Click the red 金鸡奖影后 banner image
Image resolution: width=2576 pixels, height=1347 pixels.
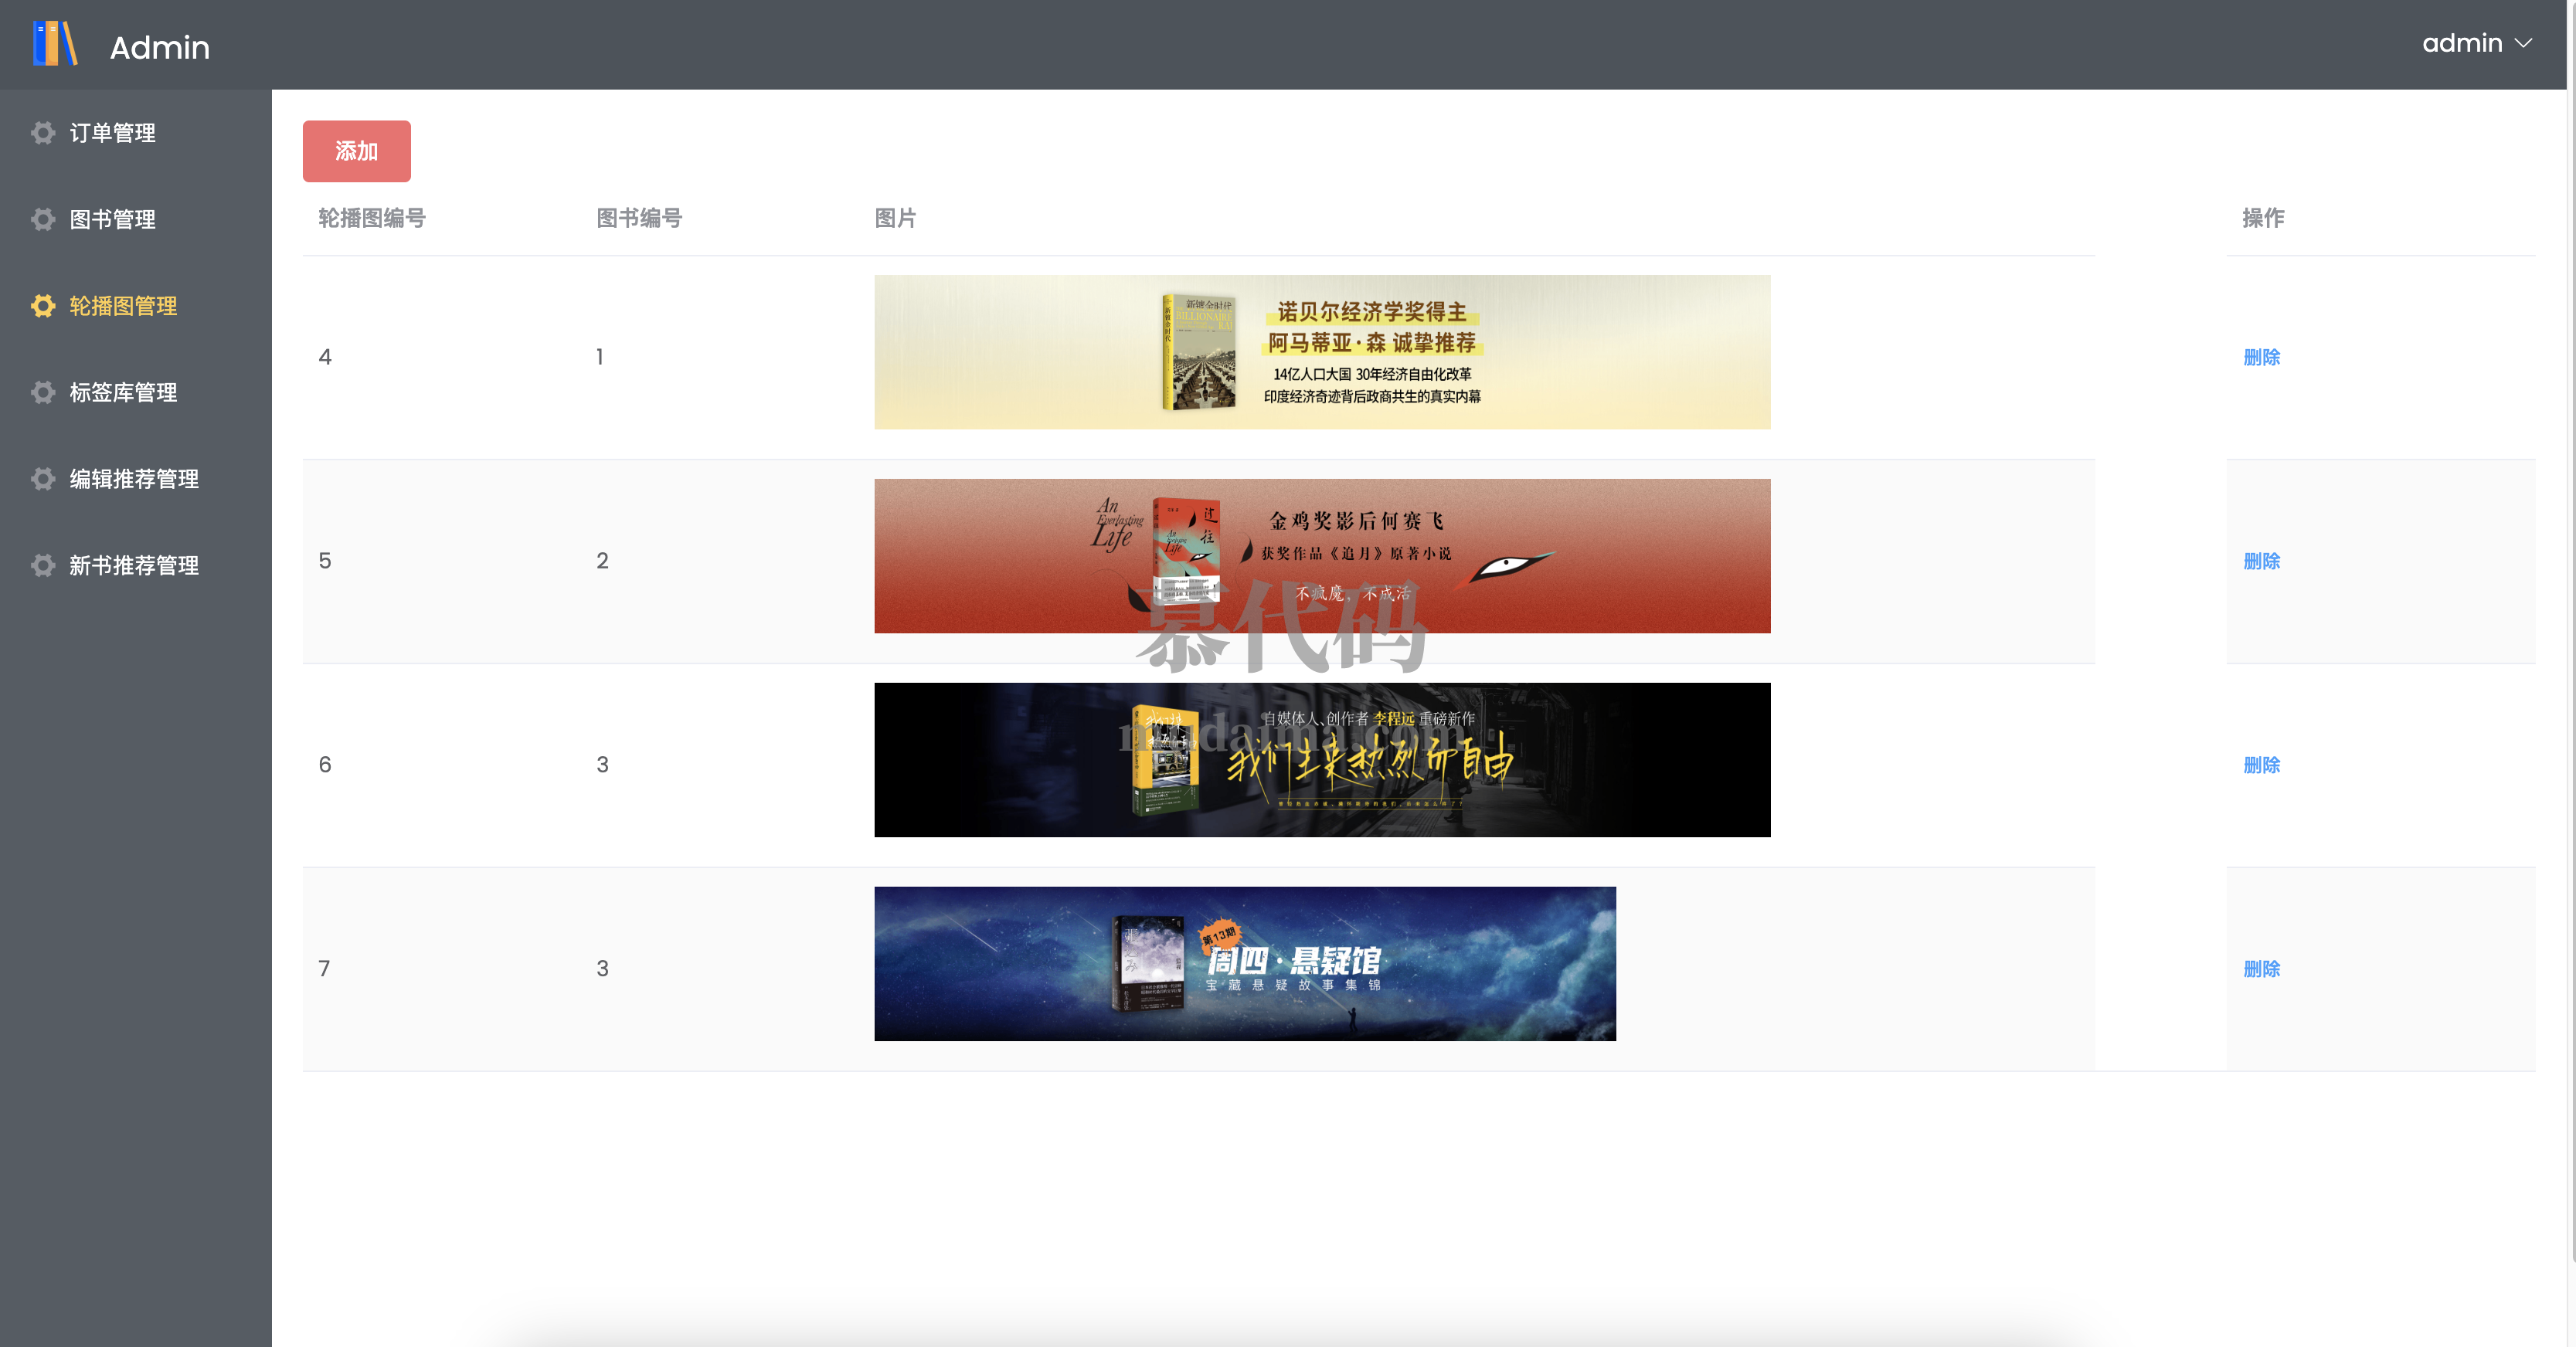[1321, 556]
